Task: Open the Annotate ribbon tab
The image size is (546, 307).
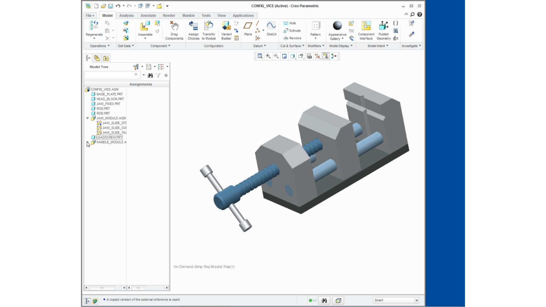Action: 148,16
